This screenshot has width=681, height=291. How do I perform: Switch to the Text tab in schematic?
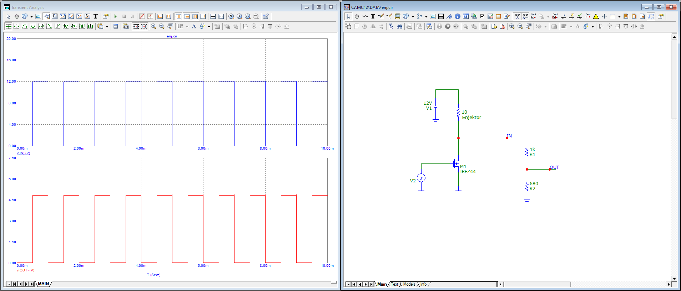coord(394,284)
